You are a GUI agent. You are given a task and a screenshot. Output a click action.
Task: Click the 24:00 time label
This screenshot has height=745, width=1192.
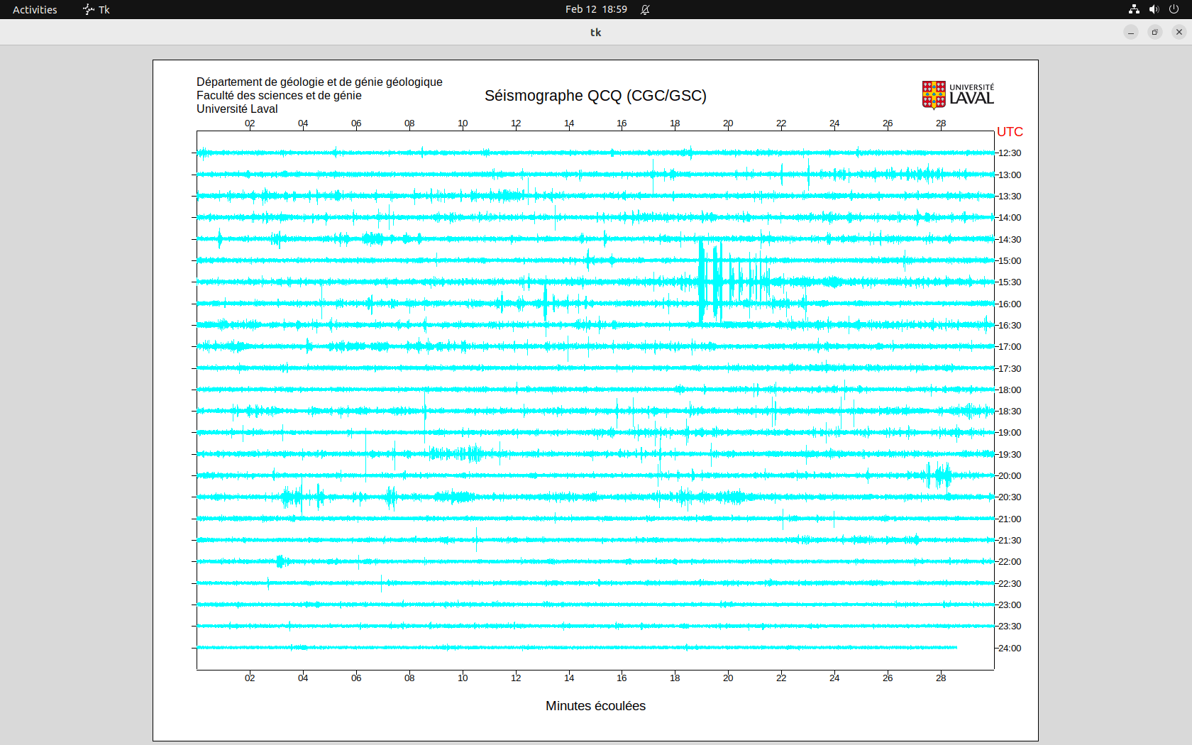tap(1010, 649)
